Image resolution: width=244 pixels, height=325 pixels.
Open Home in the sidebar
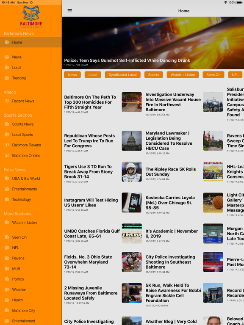31,42
